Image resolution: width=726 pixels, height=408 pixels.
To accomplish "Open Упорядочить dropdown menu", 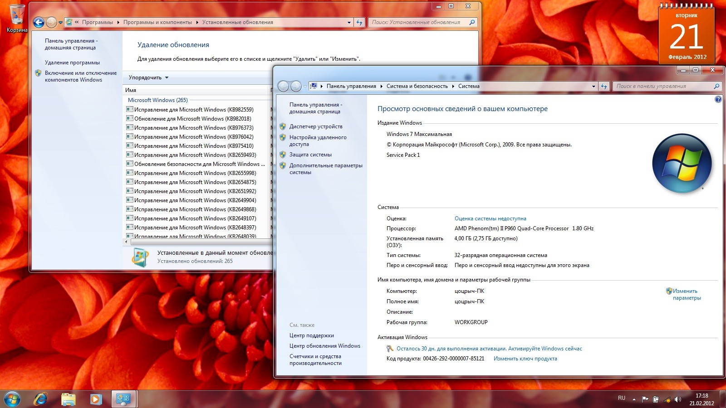I will pyautogui.click(x=149, y=78).
